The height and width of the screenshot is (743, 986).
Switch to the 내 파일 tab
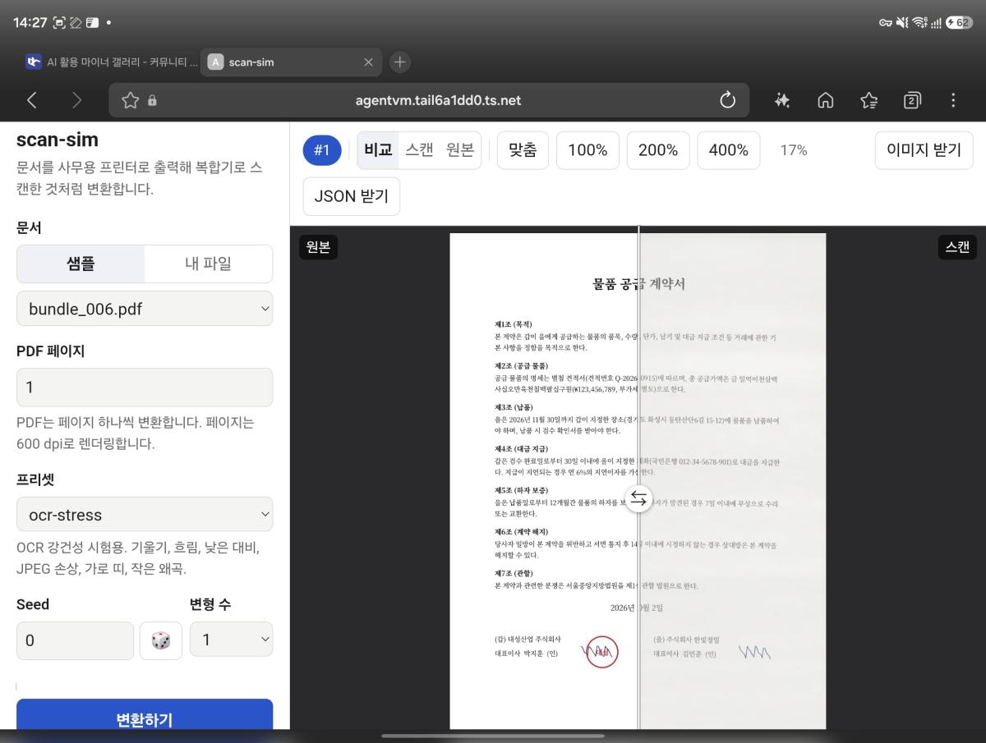(208, 264)
